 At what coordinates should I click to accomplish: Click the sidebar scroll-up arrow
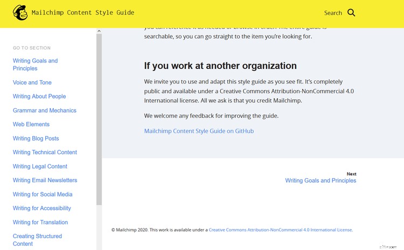pyautogui.click(x=99, y=31)
